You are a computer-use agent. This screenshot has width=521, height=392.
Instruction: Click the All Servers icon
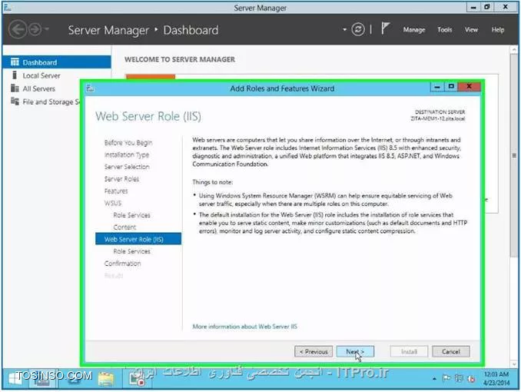[15, 88]
